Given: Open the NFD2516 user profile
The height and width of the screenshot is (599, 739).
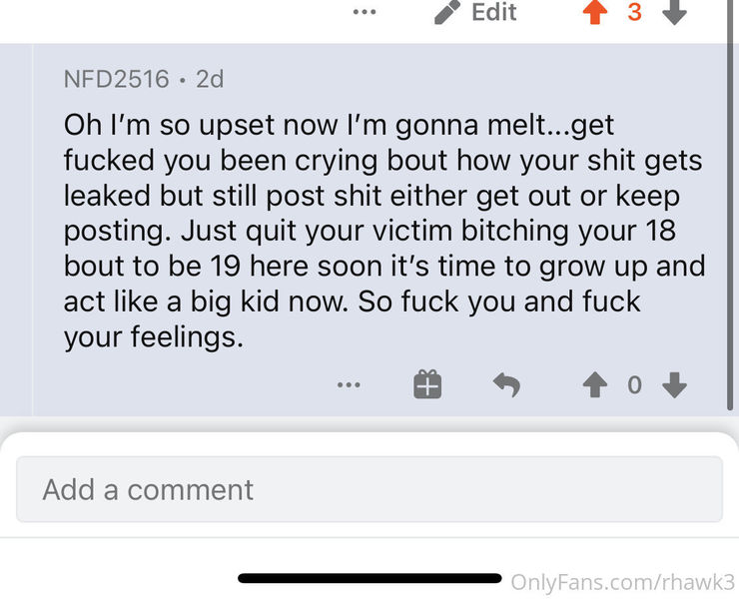Looking at the screenshot, I should pos(116,79).
